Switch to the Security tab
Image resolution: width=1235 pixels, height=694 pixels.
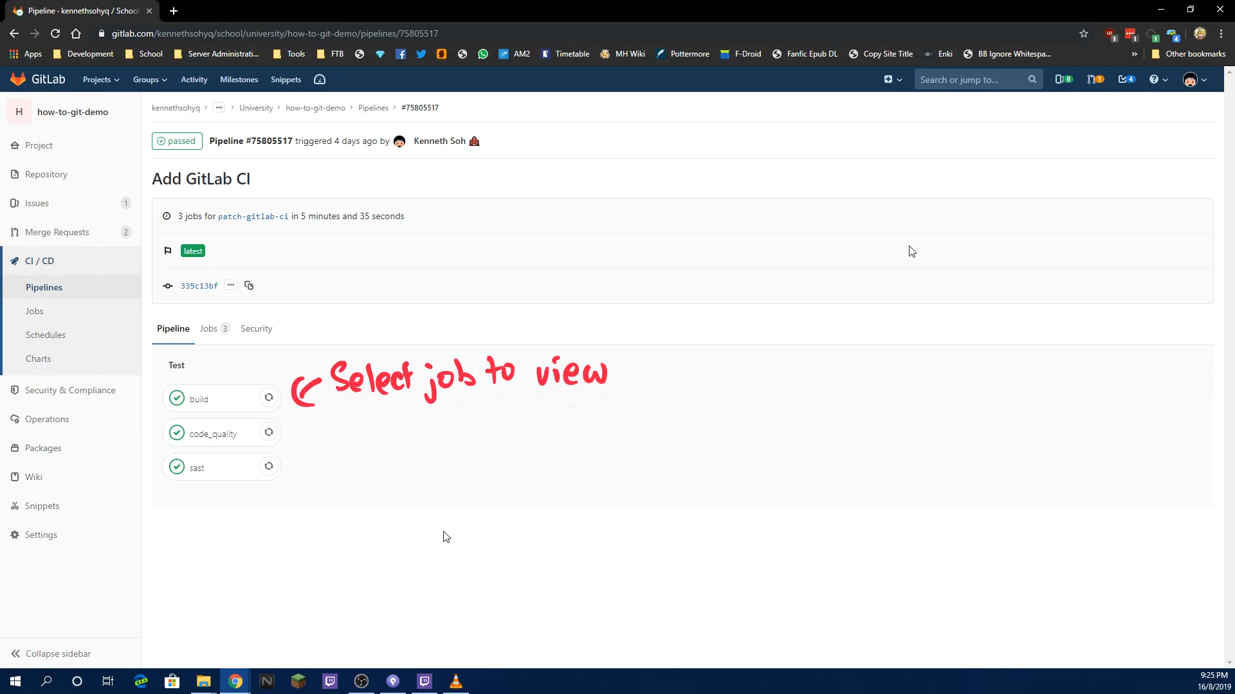click(x=256, y=329)
